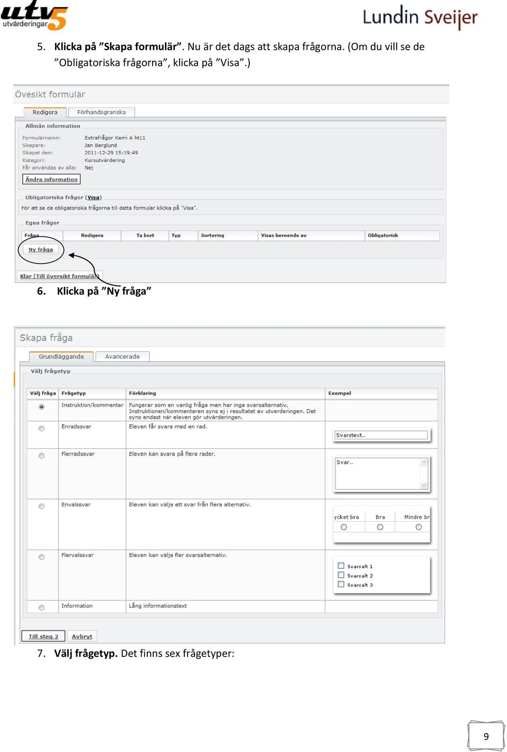Click the Svarstext example input field
Image resolution: width=507 pixels, height=752 pixels.
click(x=381, y=435)
